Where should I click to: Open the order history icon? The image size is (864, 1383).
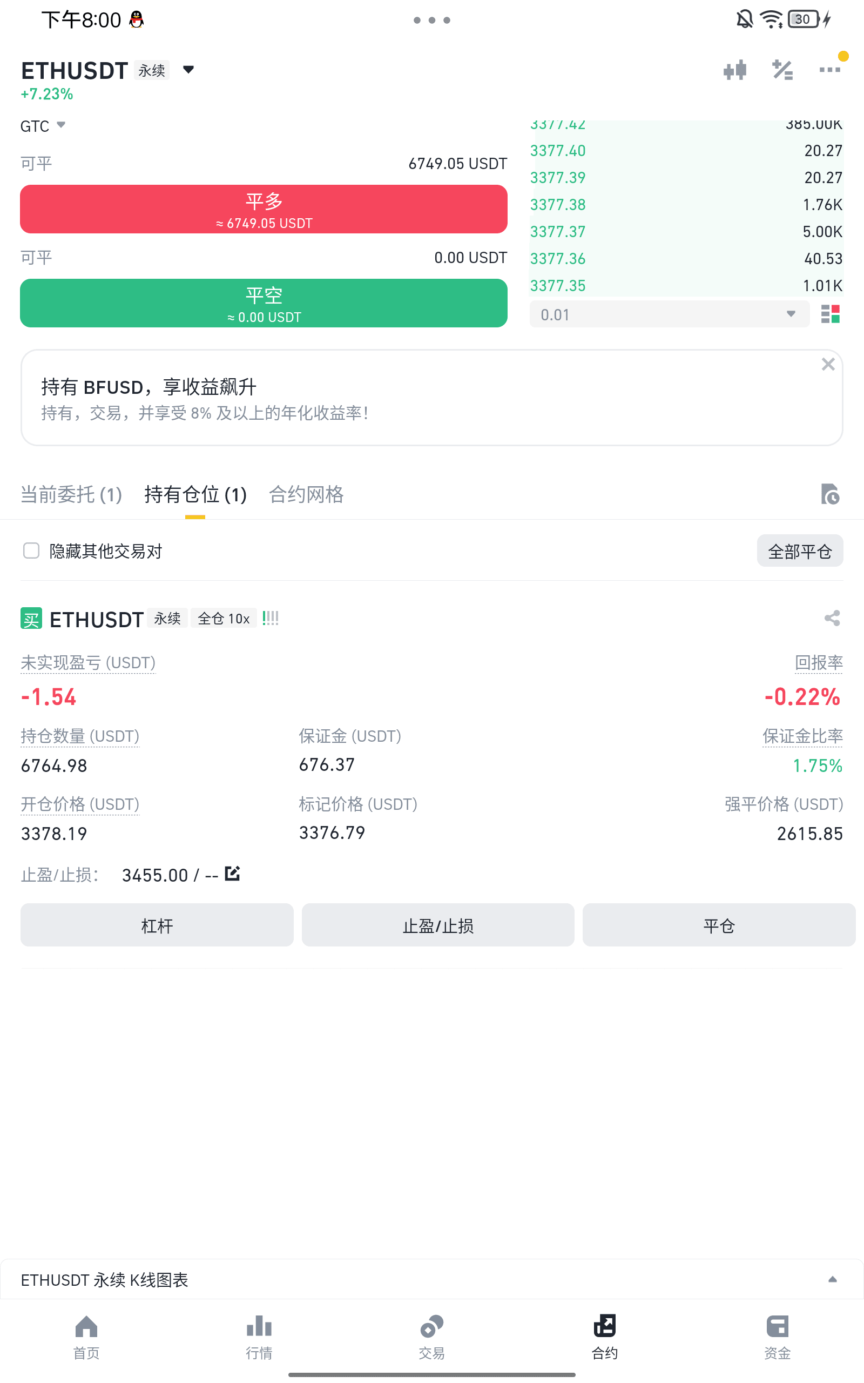830,494
